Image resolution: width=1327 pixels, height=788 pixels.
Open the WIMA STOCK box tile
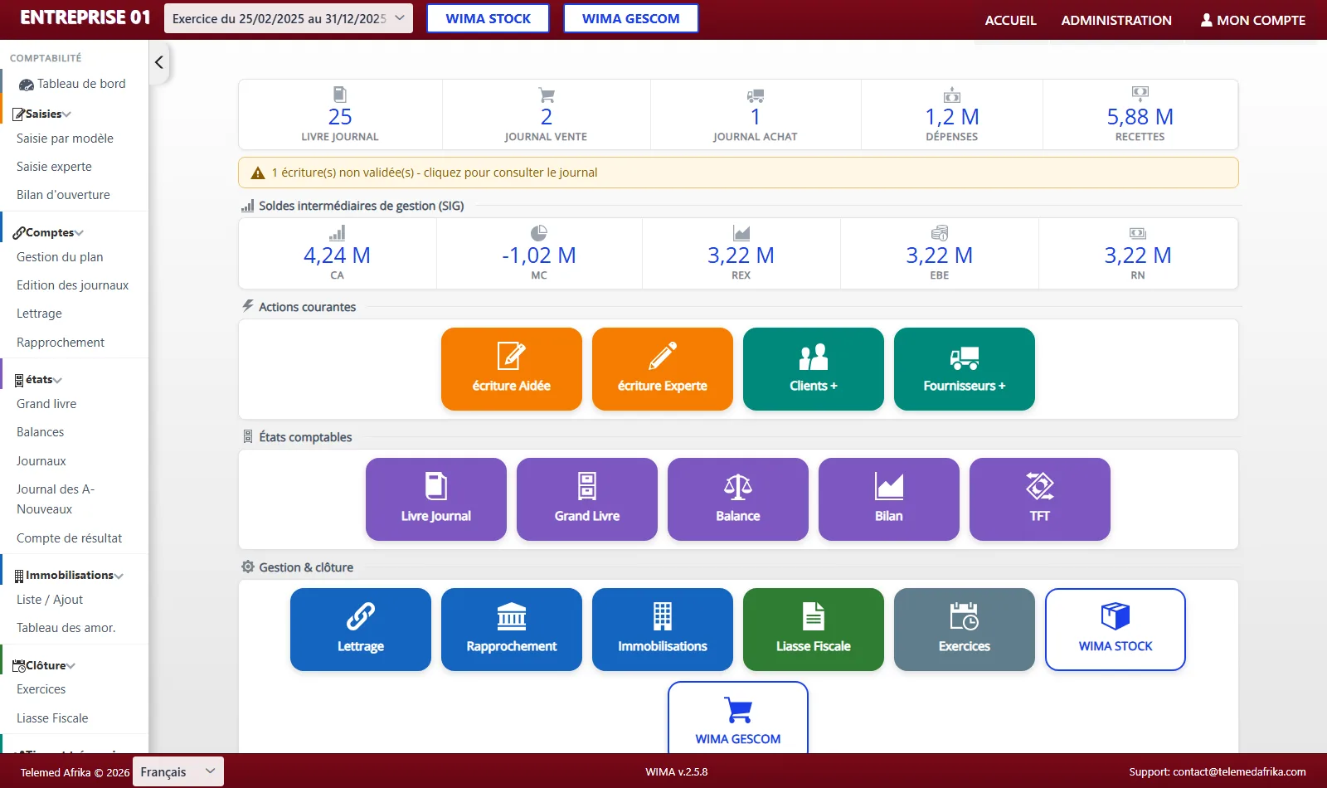(1116, 630)
